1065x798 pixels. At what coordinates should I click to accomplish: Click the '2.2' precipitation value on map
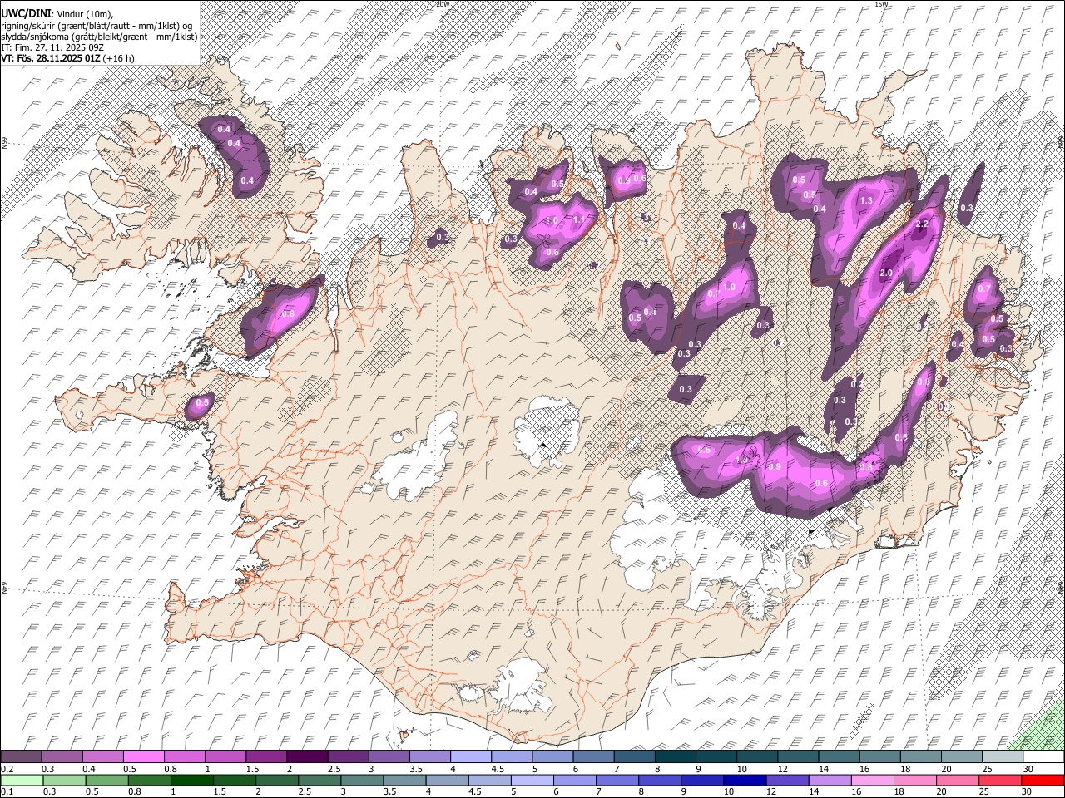[x=922, y=224]
